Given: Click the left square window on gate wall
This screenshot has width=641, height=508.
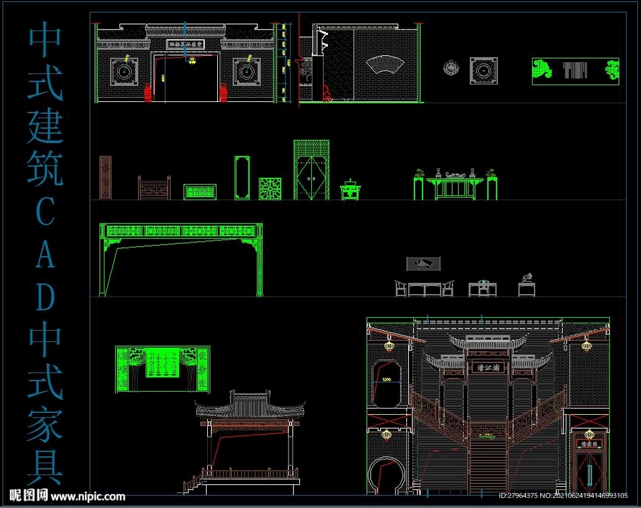Looking at the screenshot, I should [x=124, y=71].
